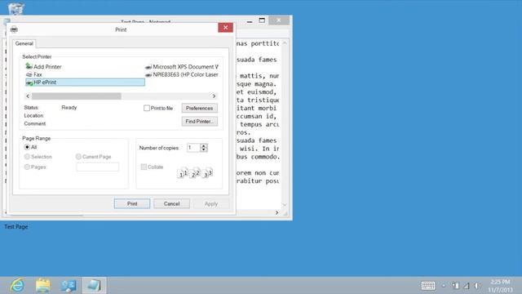Close the Print dialog

point(225,27)
